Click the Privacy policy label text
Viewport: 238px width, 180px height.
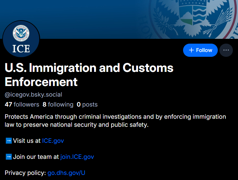[25, 173]
